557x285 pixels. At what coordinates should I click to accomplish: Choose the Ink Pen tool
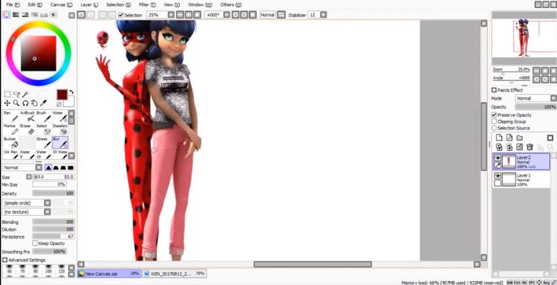11,154
